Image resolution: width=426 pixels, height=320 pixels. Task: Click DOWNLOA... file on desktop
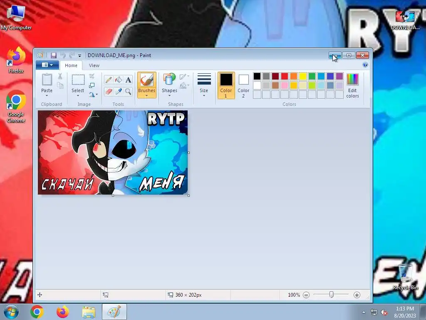[x=405, y=20]
